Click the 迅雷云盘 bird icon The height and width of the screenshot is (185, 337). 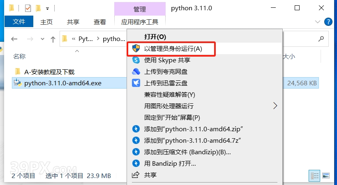[136, 83]
